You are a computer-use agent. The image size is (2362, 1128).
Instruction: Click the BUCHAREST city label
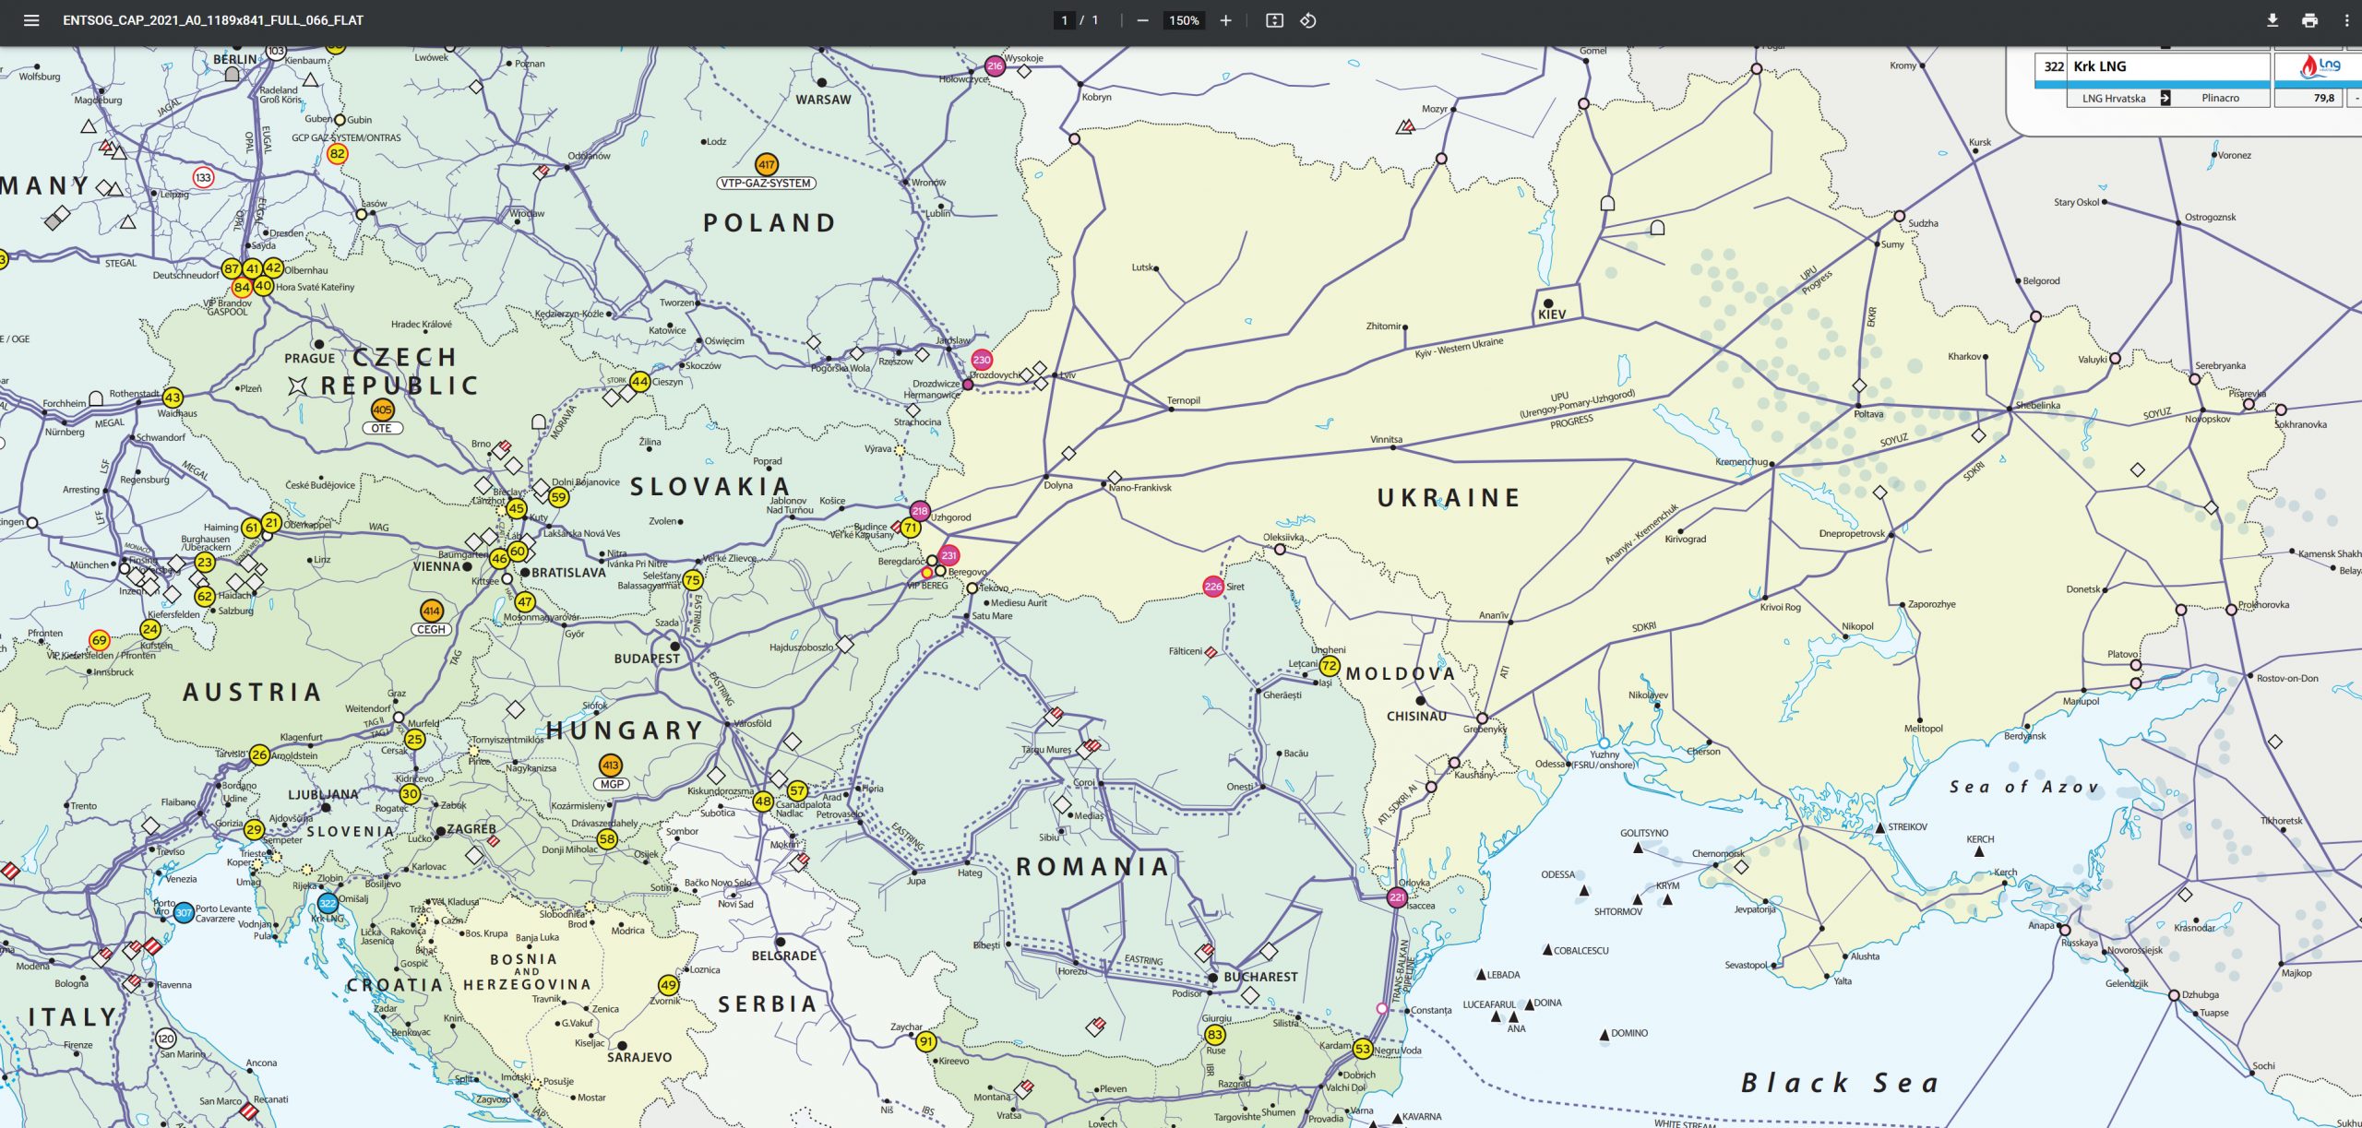click(1260, 977)
